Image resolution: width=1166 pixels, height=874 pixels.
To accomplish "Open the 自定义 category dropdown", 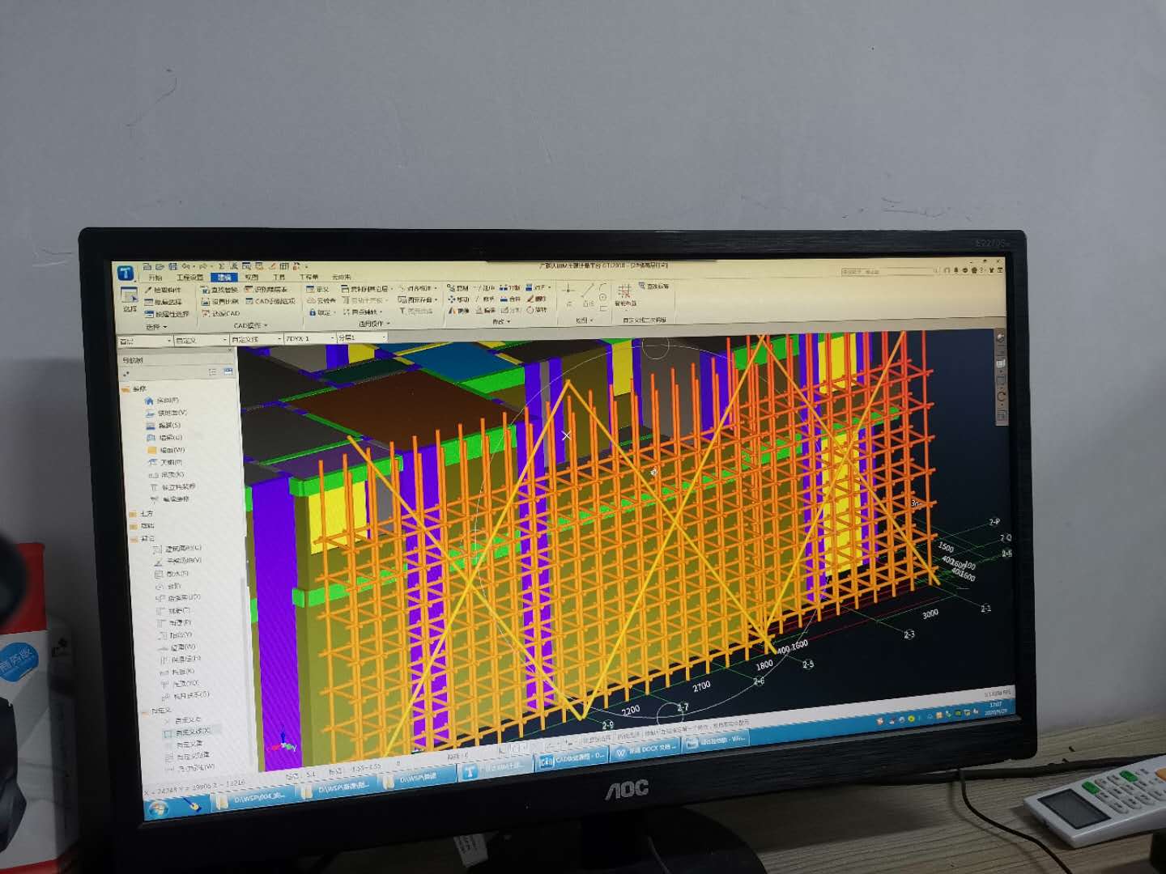I will 201,340.
